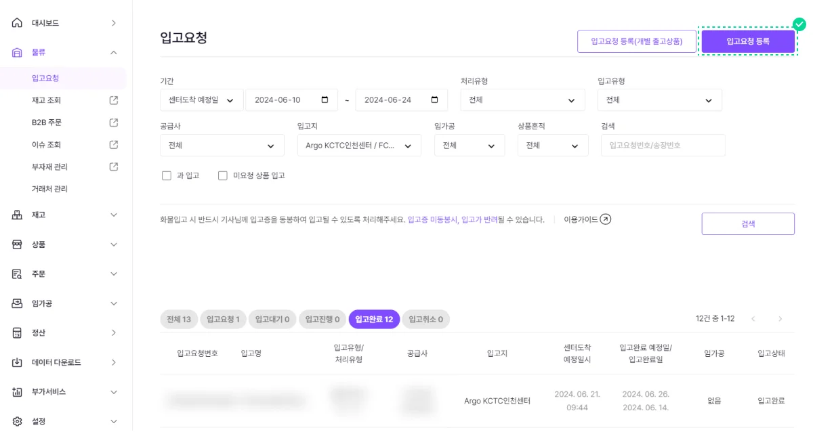Open the 이용가이드 arrow icon

[x=606, y=219]
